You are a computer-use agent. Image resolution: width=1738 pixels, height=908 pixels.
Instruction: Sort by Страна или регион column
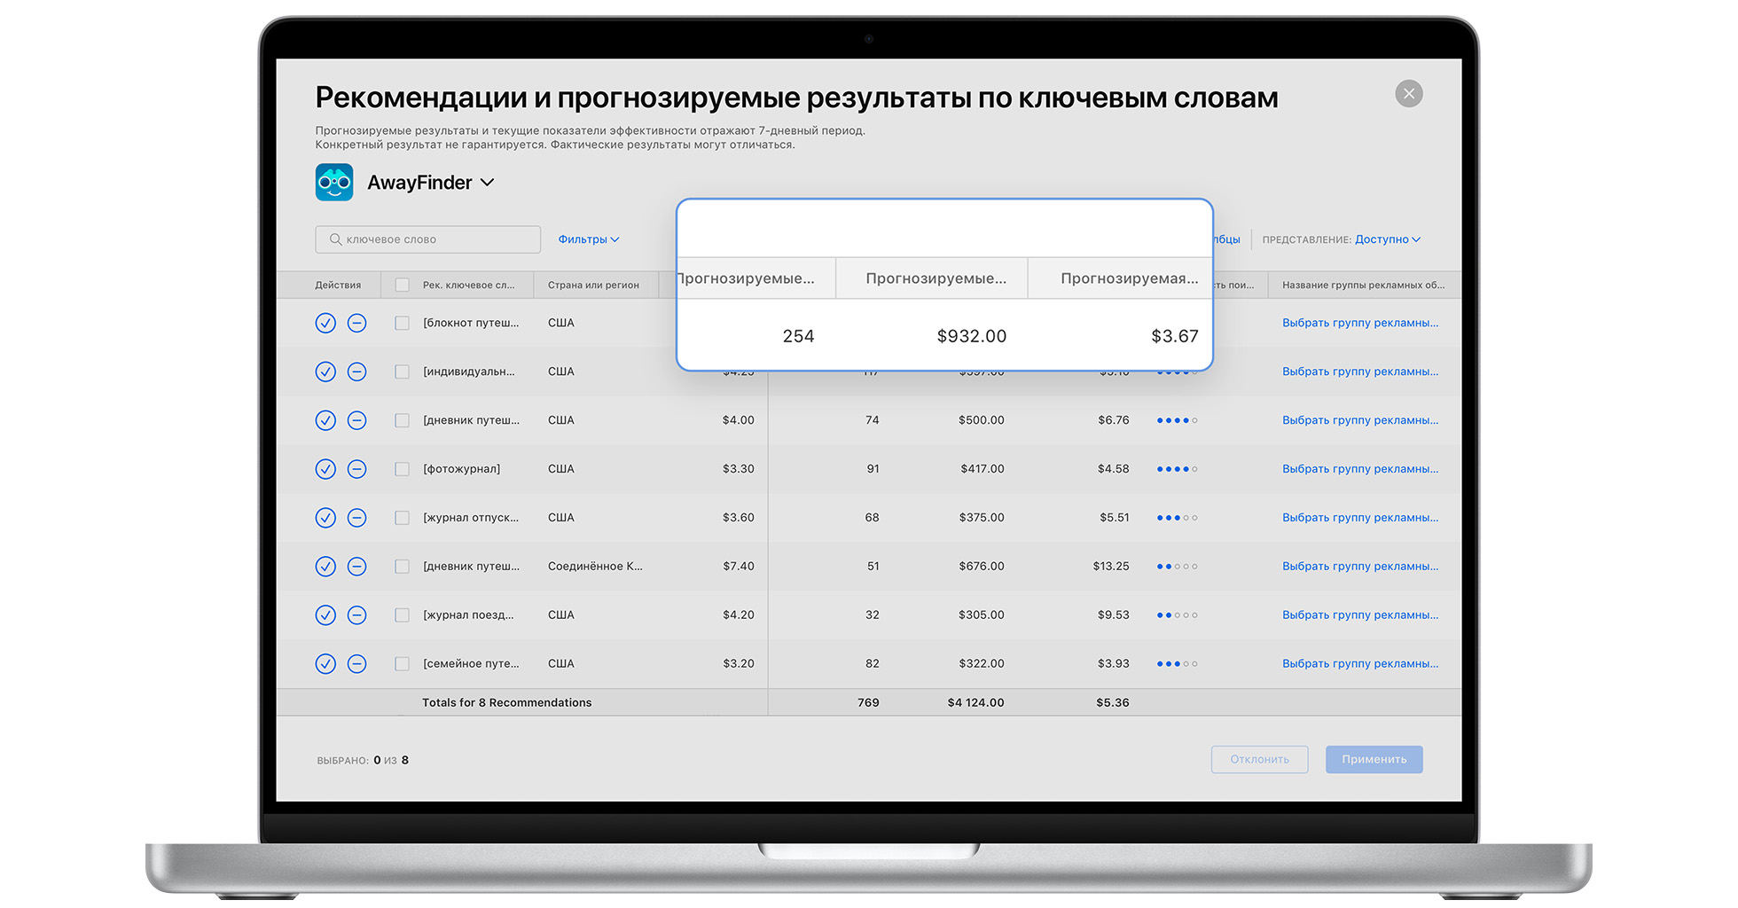tap(593, 286)
